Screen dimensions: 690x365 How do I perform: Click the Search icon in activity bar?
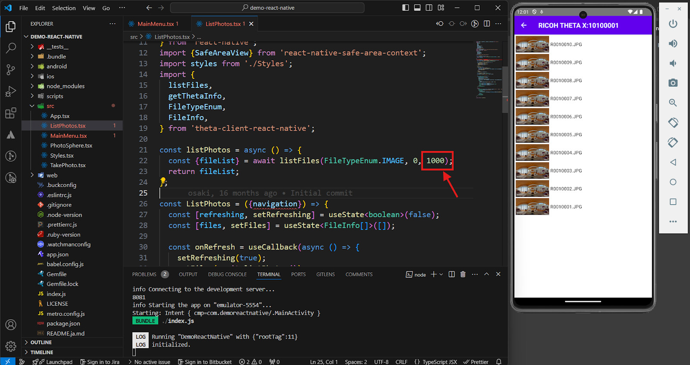11,48
